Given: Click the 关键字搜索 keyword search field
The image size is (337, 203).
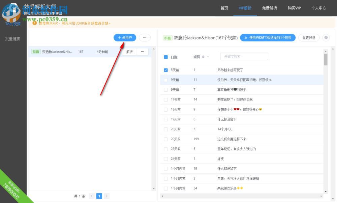Looking at the screenshot, I should tap(244, 56).
